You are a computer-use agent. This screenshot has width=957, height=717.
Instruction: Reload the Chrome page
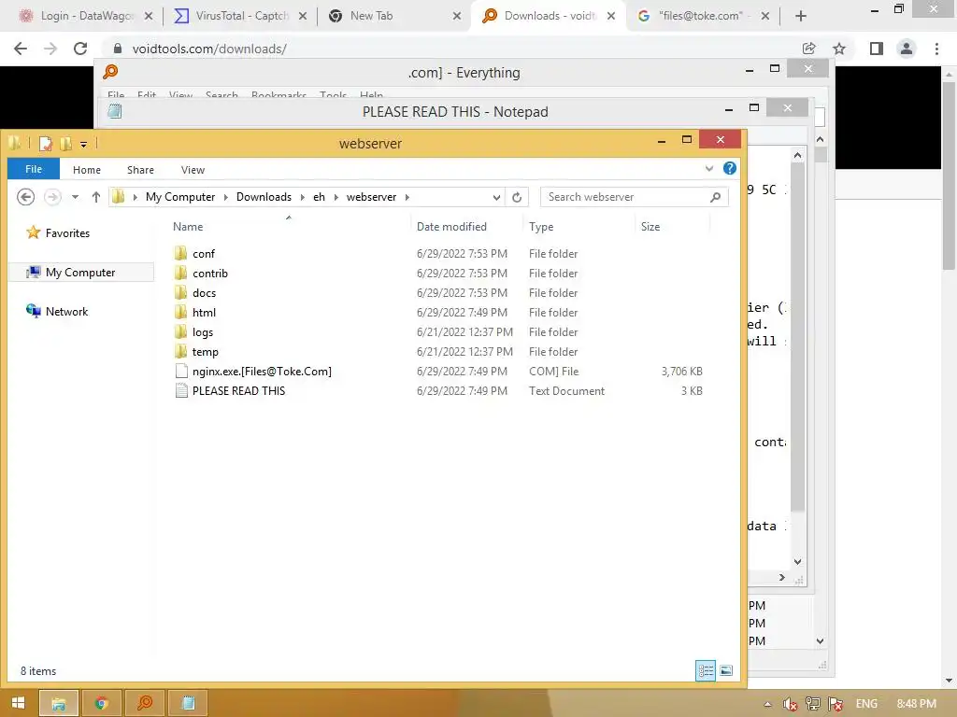coord(80,49)
